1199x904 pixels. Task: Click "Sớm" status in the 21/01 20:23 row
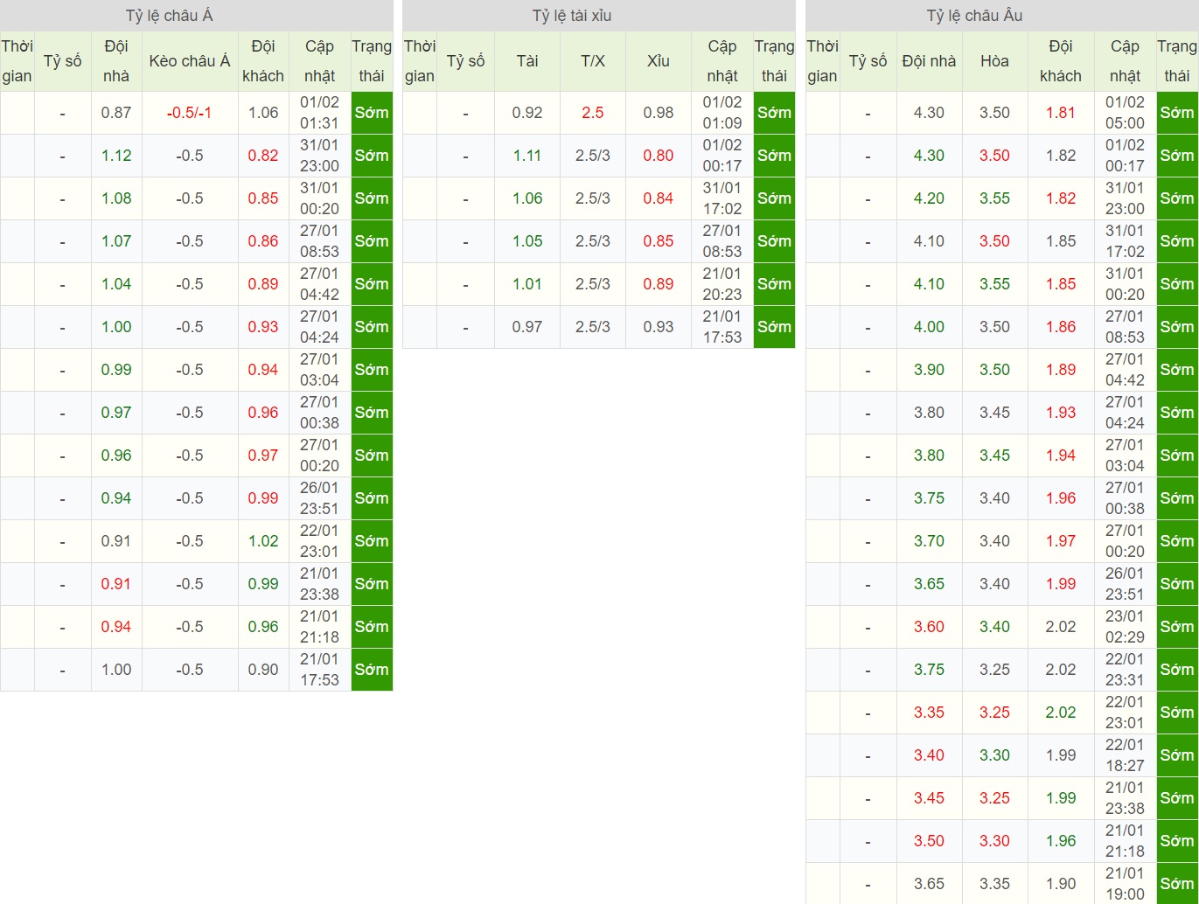[x=774, y=284]
